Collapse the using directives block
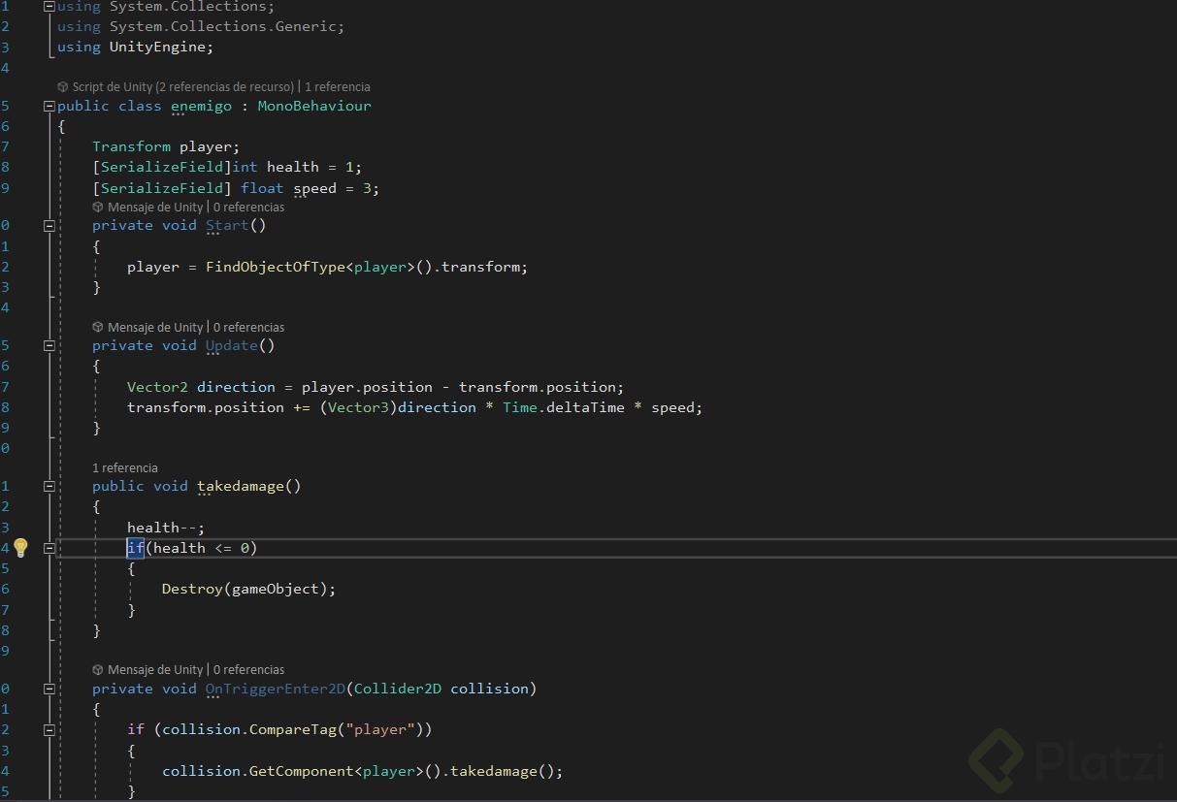Viewport: 1177px width, 802px height. pyautogui.click(x=49, y=6)
